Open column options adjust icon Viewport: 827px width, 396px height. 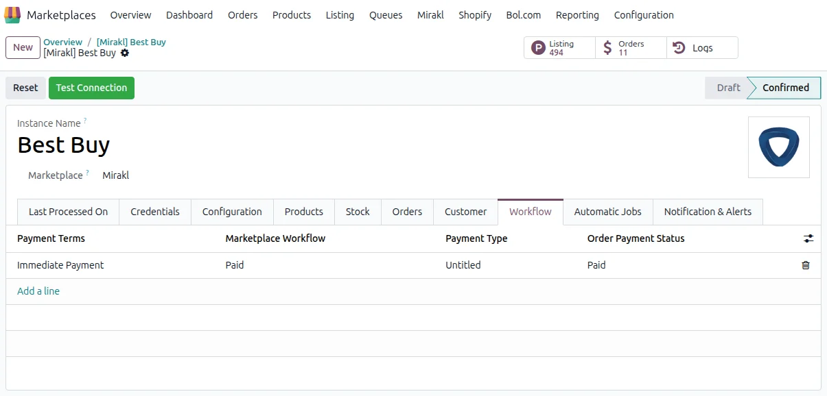(x=808, y=238)
